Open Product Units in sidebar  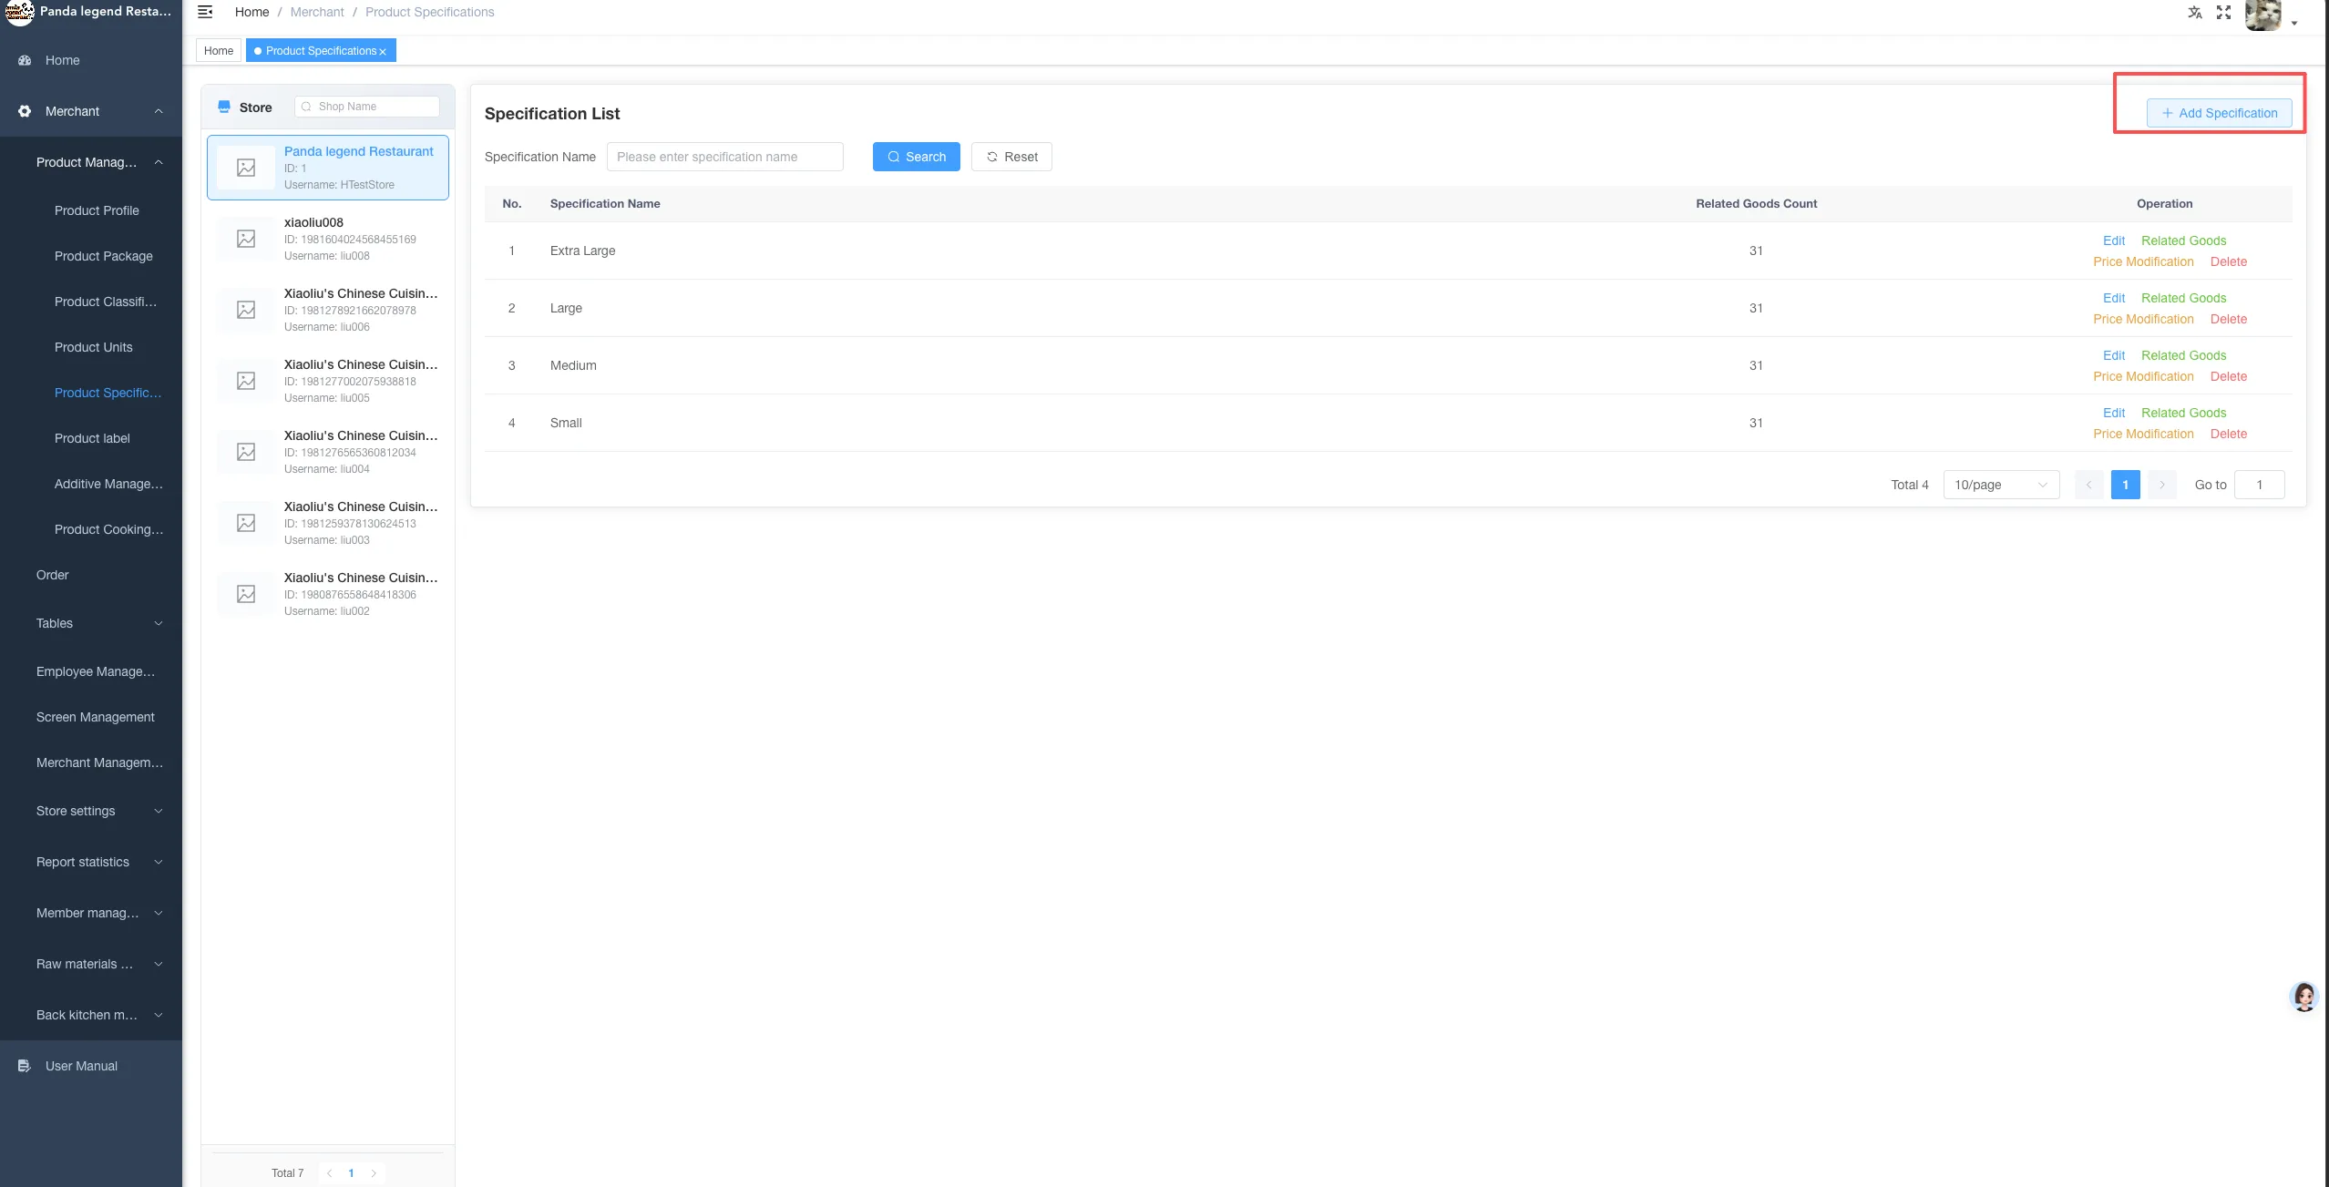click(94, 347)
